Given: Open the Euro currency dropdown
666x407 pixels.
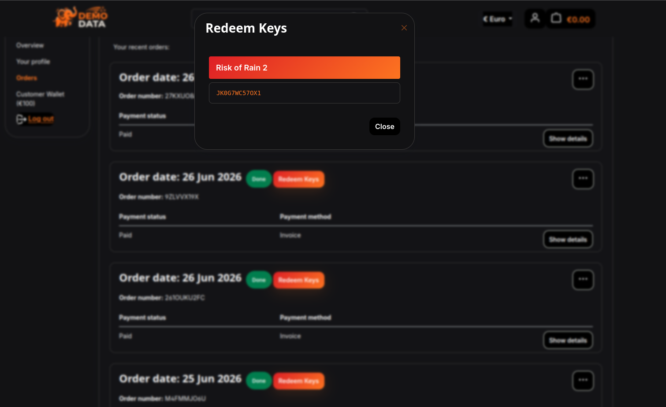Looking at the screenshot, I should (x=498, y=19).
